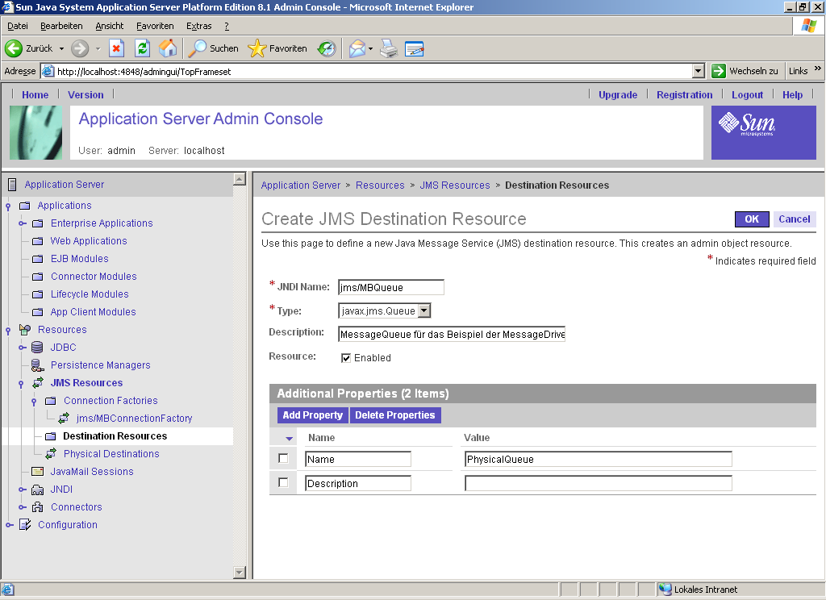Open the browser history clock icon
The image size is (826, 600).
point(327,48)
